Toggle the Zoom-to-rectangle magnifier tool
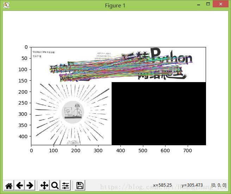The width and height of the screenshot is (231, 194). coord(55,185)
